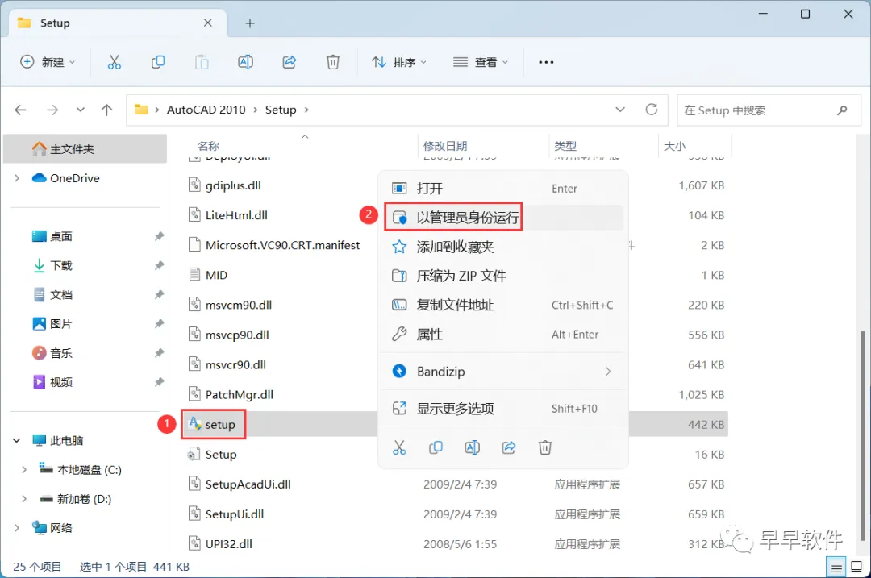The height and width of the screenshot is (578, 871).
Task: Choose 打开 in the context menu
Action: click(503, 188)
